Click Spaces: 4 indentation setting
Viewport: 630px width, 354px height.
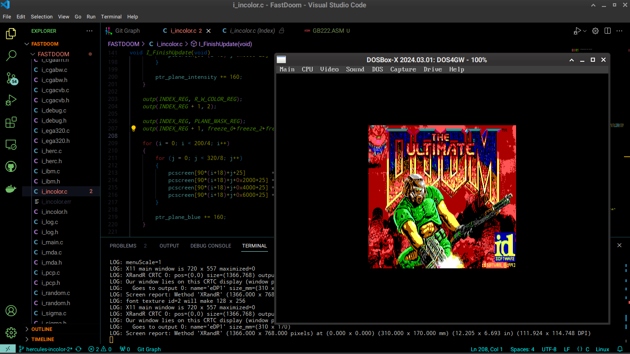click(523, 349)
